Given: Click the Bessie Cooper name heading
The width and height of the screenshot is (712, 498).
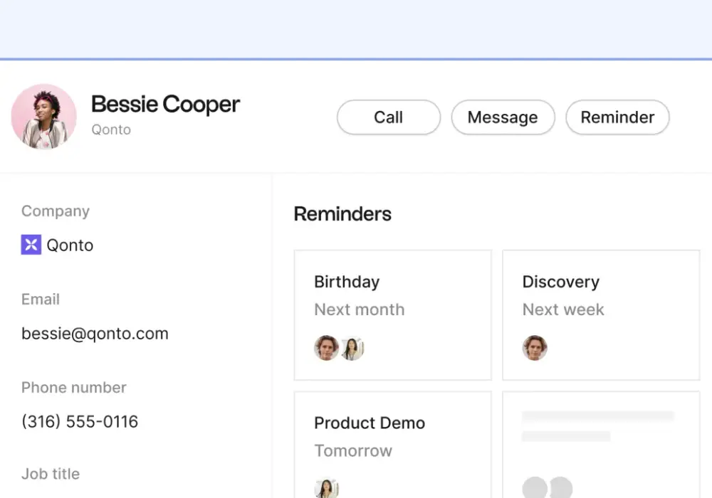Looking at the screenshot, I should (165, 105).
